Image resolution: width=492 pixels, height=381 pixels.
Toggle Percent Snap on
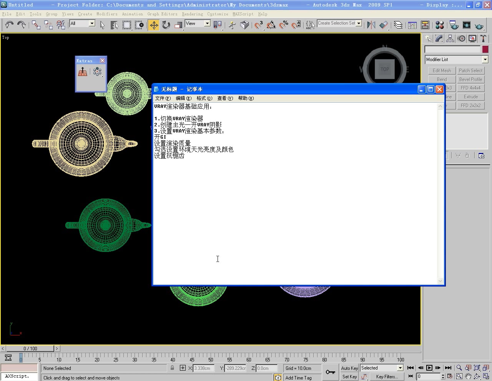[284, 25]
